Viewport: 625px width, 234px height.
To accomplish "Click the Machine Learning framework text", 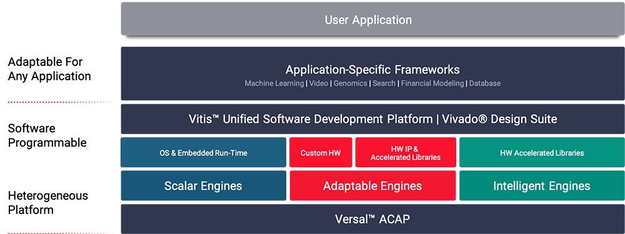I will pos(274,84).
